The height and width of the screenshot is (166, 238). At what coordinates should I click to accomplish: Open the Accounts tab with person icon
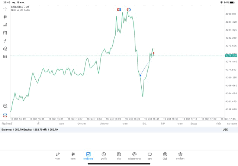[165, 156]
